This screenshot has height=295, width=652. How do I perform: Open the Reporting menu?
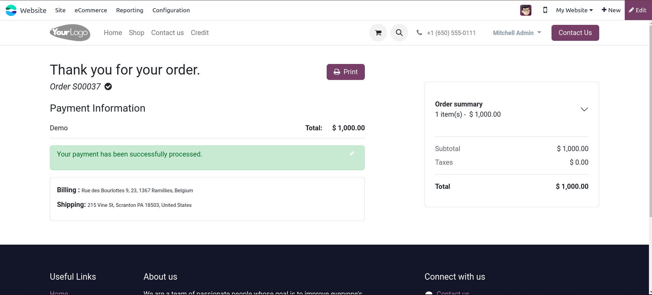(129, 10)
